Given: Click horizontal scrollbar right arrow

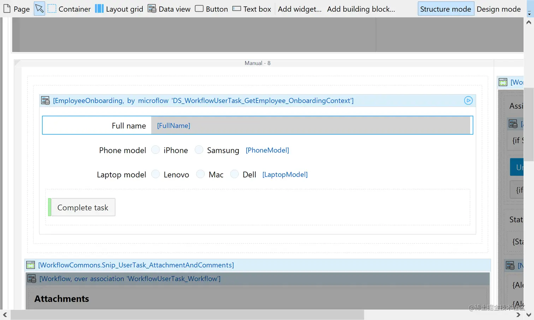Looking at the screenshot, I should click(x=518, y=315).
